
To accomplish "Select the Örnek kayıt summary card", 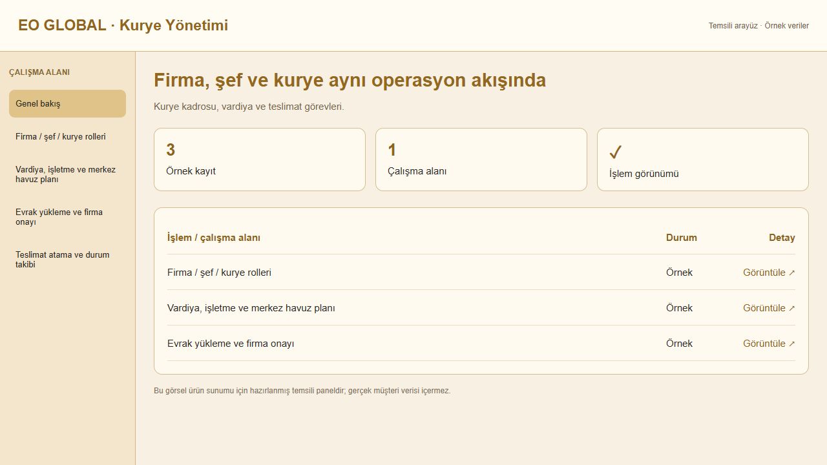I will 260,160.
